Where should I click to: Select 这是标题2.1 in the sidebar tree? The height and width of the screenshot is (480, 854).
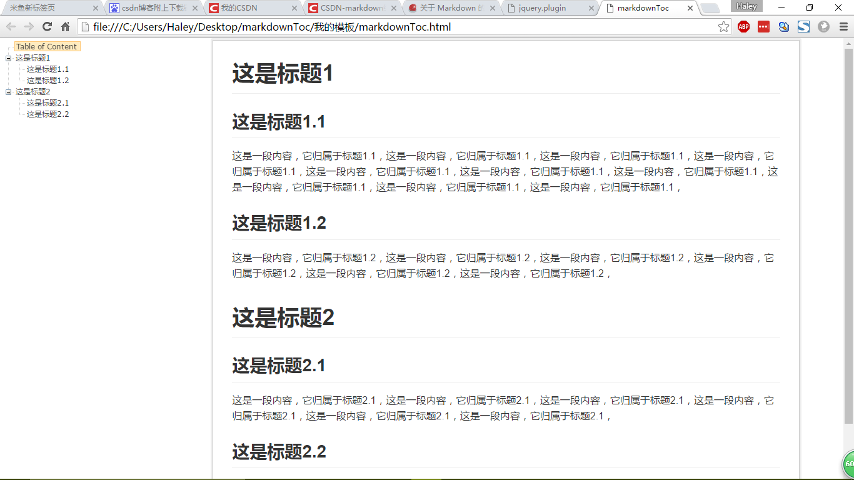48,103
